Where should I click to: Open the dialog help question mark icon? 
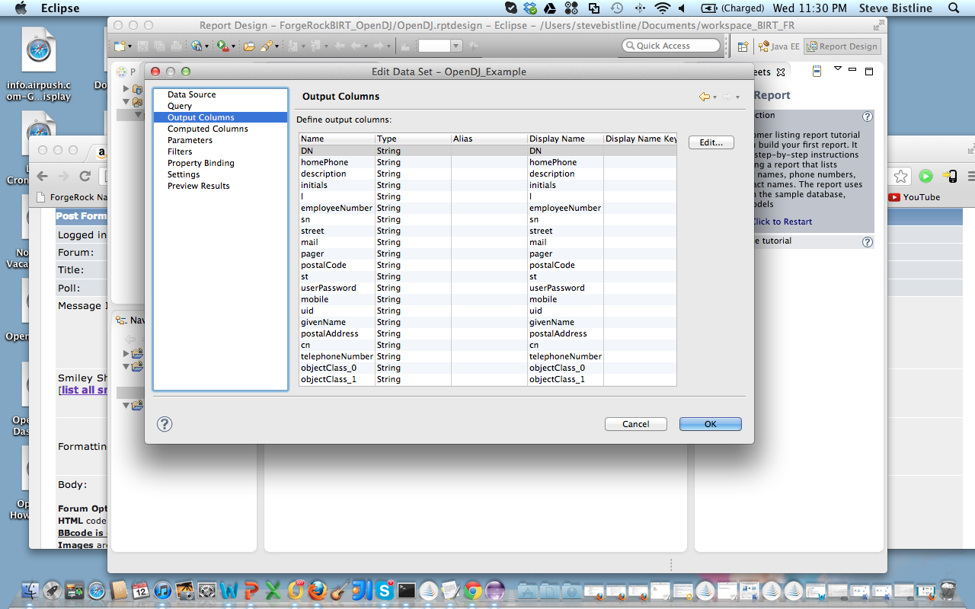pos(165,424)
